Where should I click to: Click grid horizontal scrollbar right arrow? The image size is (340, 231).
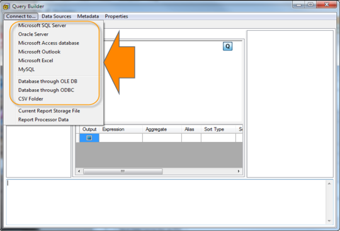coord(239,171)
